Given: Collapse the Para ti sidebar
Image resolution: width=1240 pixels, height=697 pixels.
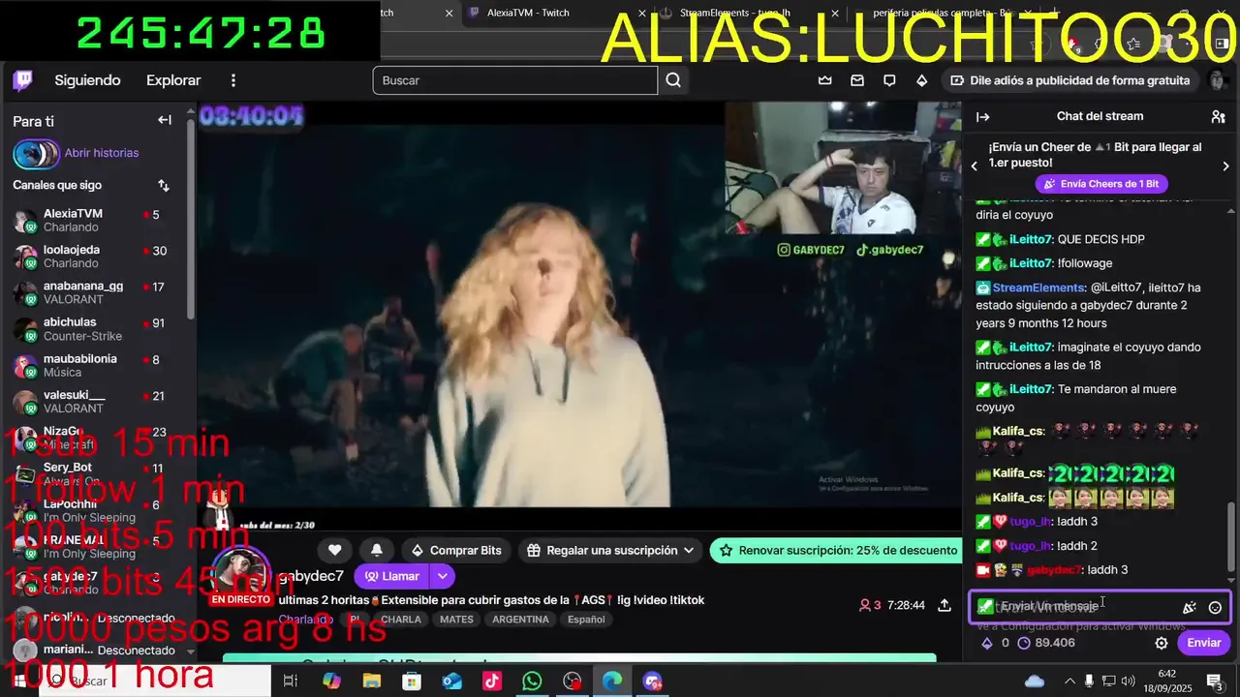Looking at the screenshot, I should pyautogui.click(x=165, y=120).
